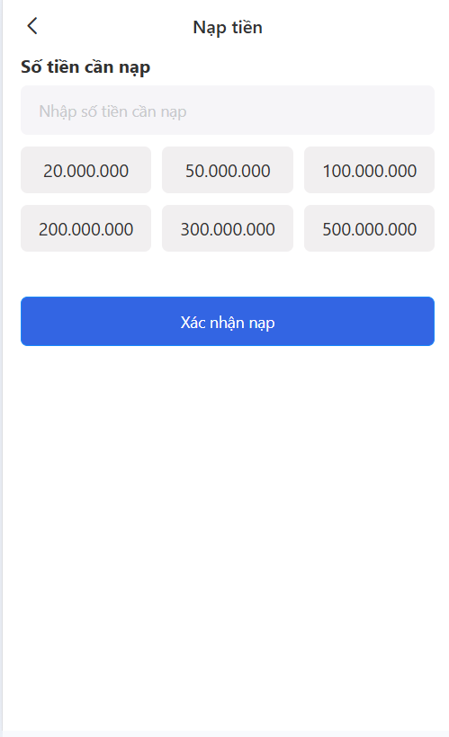Choose the 50.000.000 preset amount
The image size is (449, 737).
[x=228, y=170]
